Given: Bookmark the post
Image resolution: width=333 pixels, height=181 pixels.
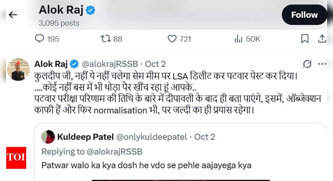Looking at the screenshot, I should tap(305, 39).
